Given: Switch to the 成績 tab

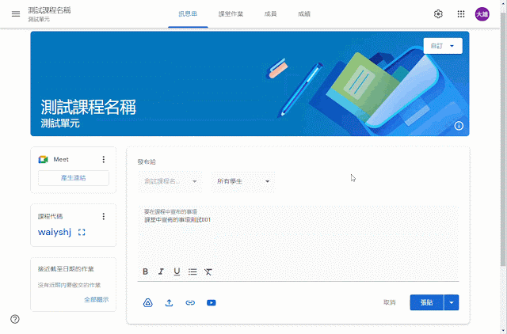Looking at the screenshot, I should pyautogui.click(x=304, y=14).
